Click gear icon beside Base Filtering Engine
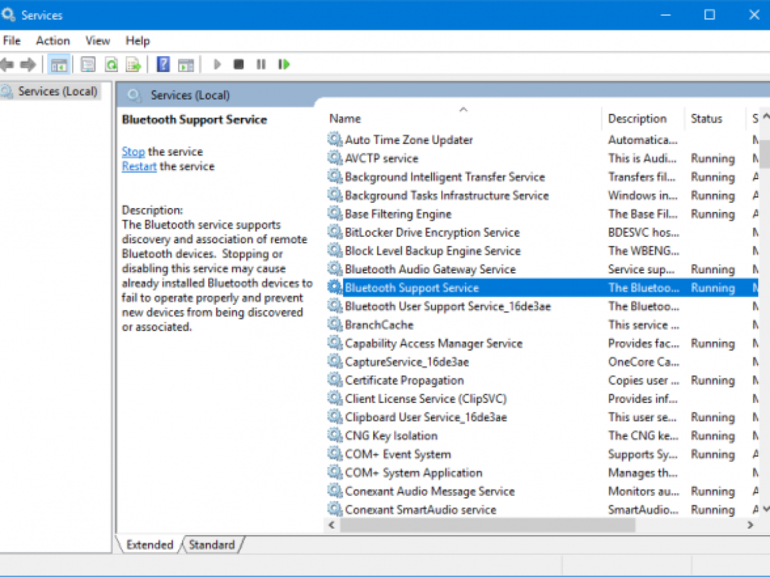770x577 pixels. [335, 214]
